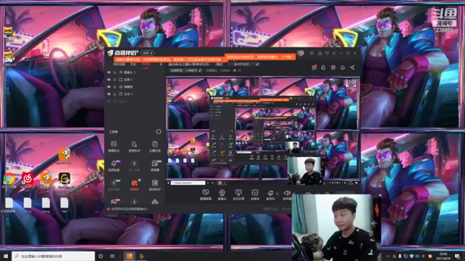Viewport: 465px width, 261px height.
Task: Switch to the first scene tab
Action: coord(119,64)
